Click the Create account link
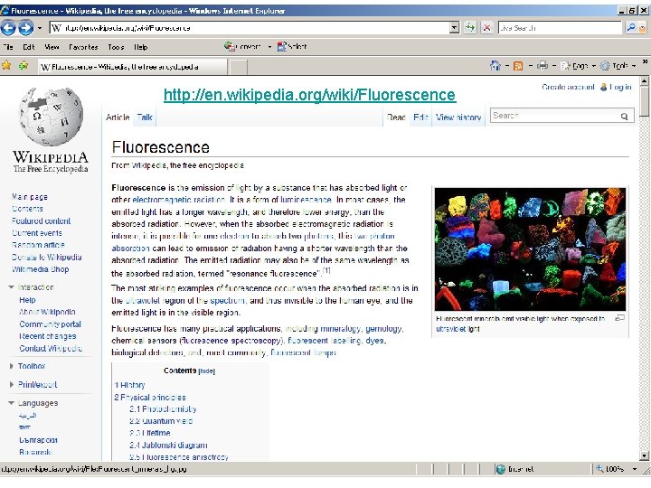 568,87
